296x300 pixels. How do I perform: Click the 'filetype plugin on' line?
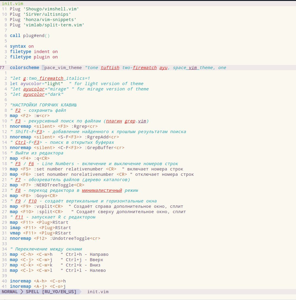tap(34, 57)
